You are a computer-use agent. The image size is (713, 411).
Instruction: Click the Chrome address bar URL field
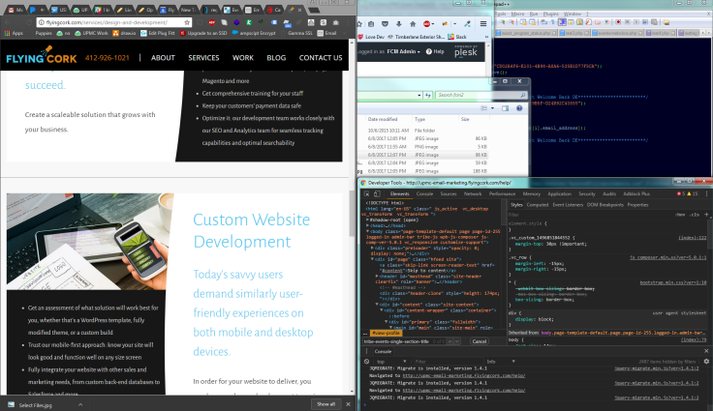[x=114, y=22]
